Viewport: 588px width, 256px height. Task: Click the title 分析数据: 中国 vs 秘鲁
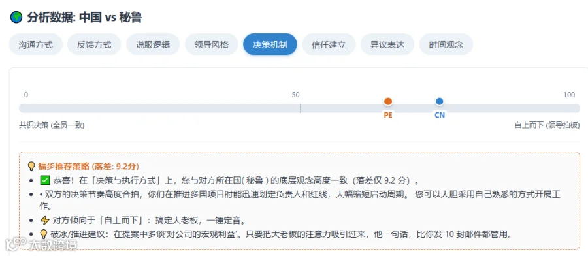84,17
